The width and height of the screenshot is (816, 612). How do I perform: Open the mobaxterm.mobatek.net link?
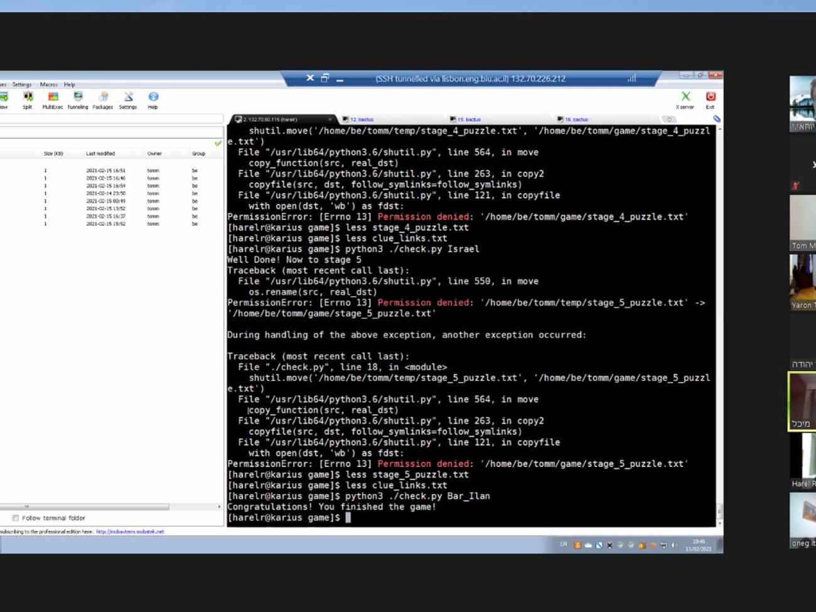[x=130, y=532]
